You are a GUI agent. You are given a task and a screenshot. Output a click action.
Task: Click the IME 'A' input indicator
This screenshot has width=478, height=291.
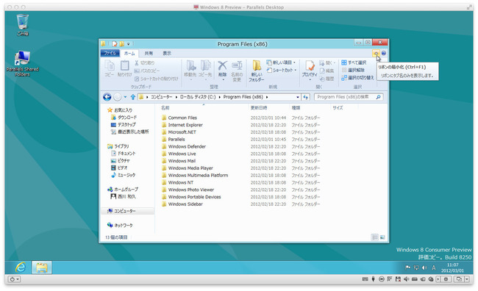(x=433, y=267)
